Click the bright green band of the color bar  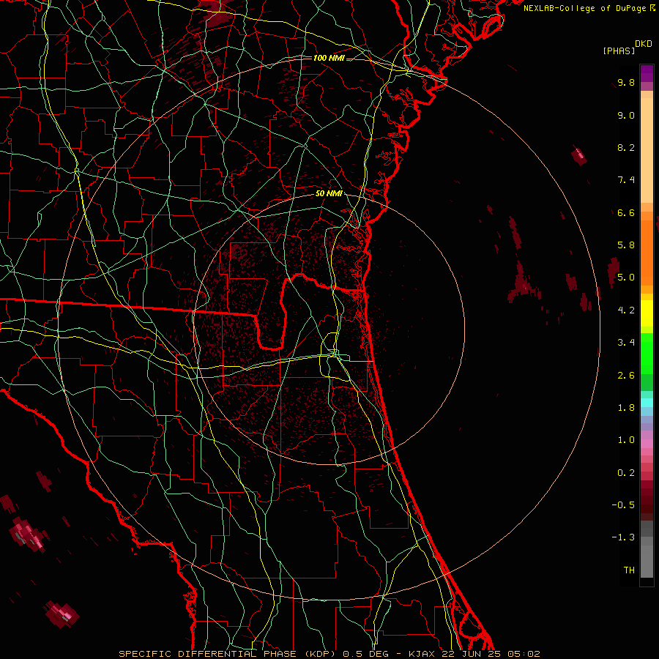tap(647, 353)
